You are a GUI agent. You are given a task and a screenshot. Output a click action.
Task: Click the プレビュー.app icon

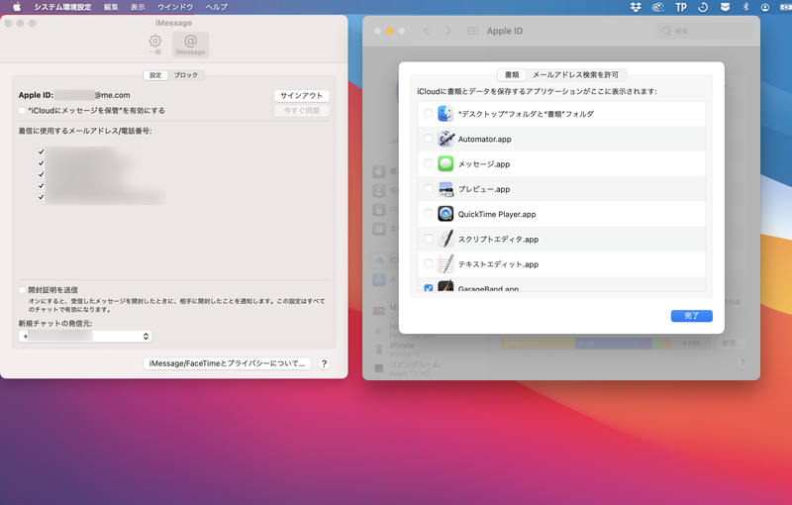(x=445, y=189)
